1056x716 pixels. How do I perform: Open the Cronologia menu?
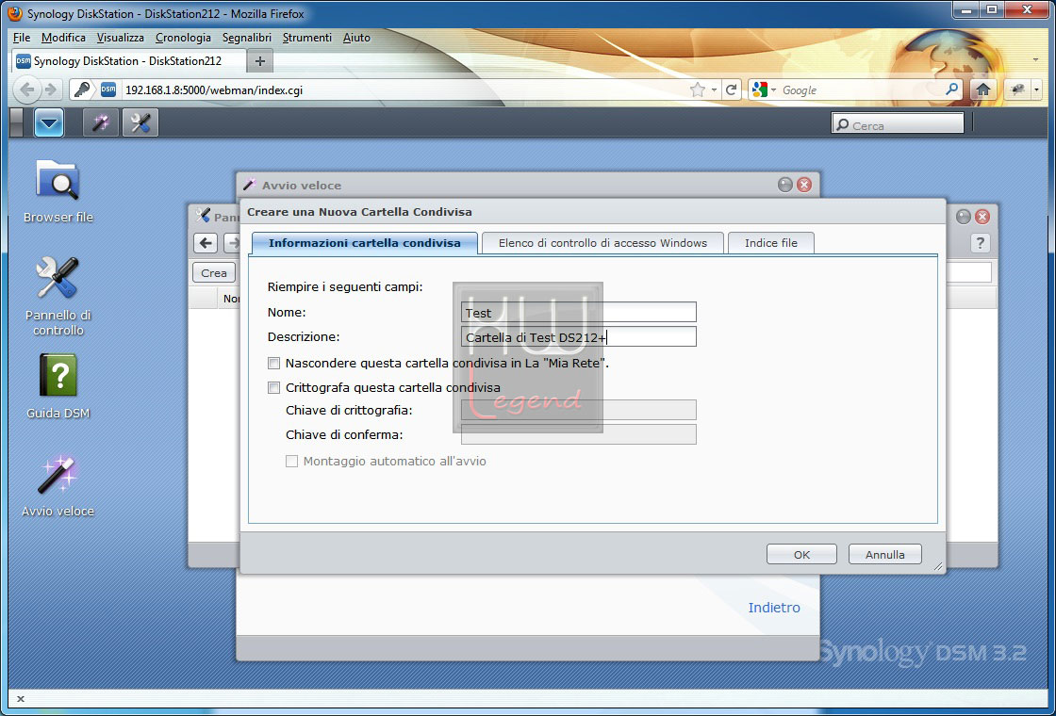183,38
